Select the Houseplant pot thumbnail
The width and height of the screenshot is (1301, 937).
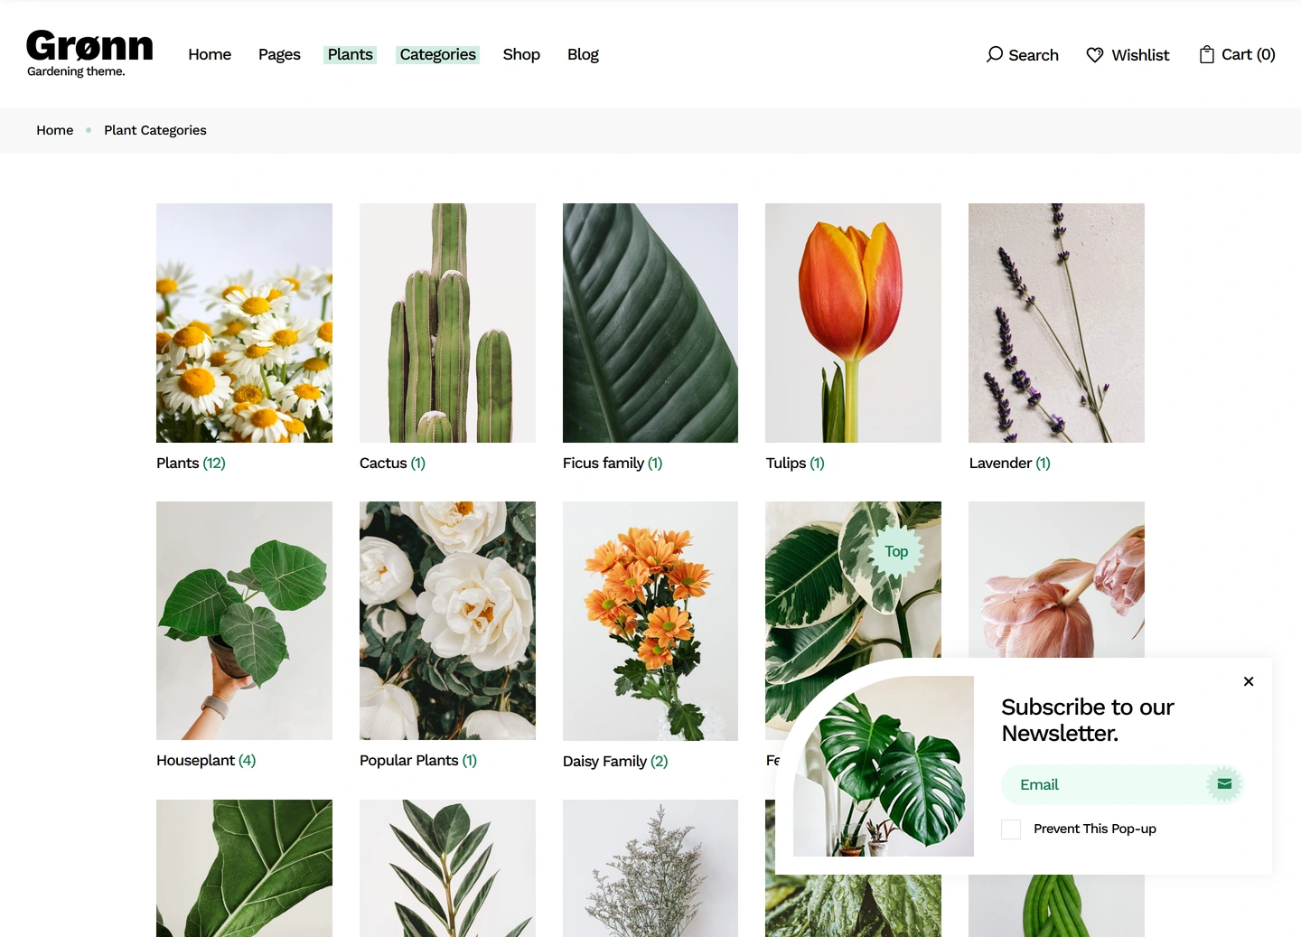click(244, 621)
